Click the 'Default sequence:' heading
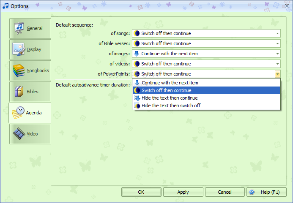Image resolution: width=293 pixels, height=203 pixels. [74, 25]
